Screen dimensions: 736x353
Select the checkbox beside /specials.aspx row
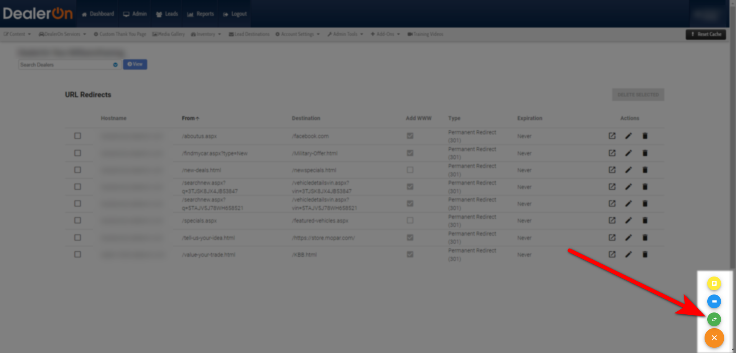tap(78, 220)
